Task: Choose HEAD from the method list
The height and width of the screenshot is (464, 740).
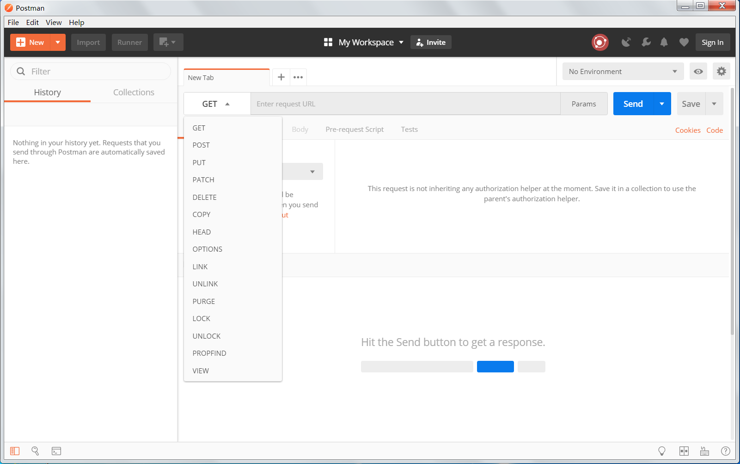Action: 233,232
